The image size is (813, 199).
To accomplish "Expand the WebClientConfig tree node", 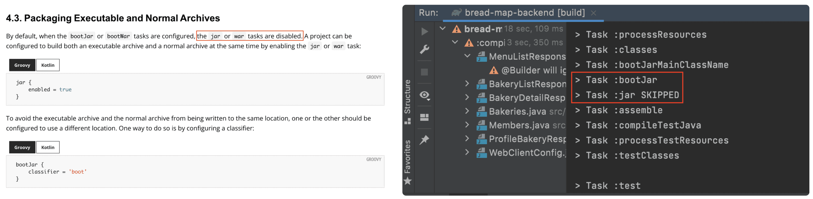I will [x=467, y=153].
